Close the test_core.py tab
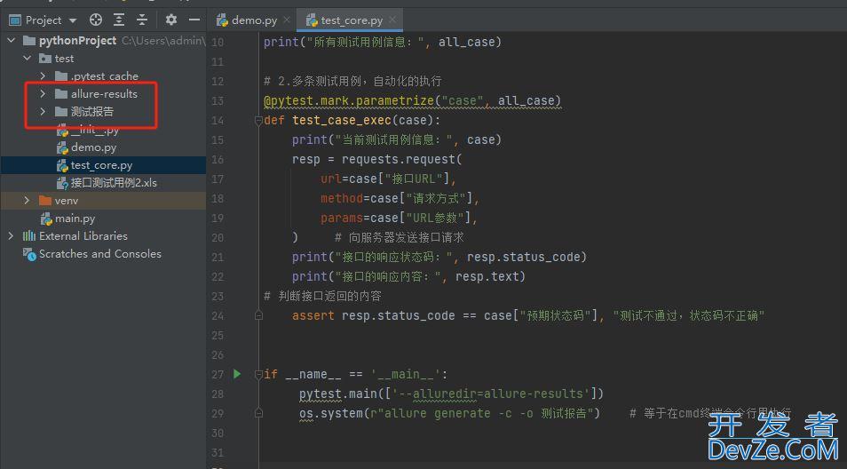This screenshot has height=469, width=847. click(x=392, y=20)
